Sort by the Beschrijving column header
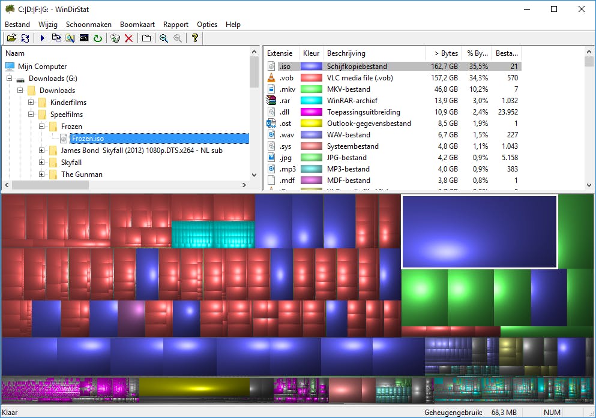The width and height of the screenshot is (596, 418). (x=374, y=53)
